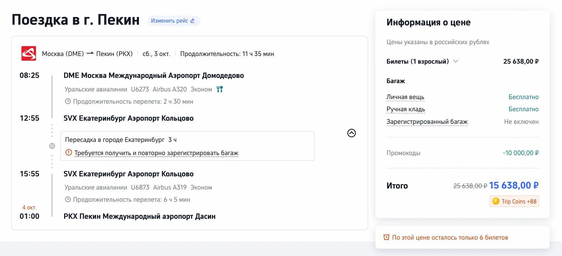The height and width of the screenshot is (256, 562).
Task: Open Личная вещь baggage info
Action: tap(405, 97)
